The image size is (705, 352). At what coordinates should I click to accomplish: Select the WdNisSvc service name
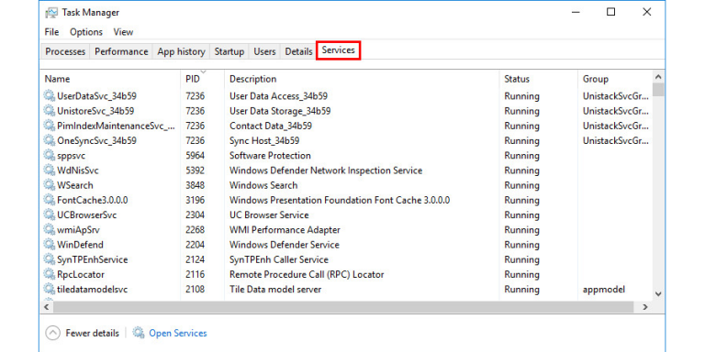[78, 170]
